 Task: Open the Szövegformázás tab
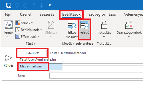coord(102,15)
